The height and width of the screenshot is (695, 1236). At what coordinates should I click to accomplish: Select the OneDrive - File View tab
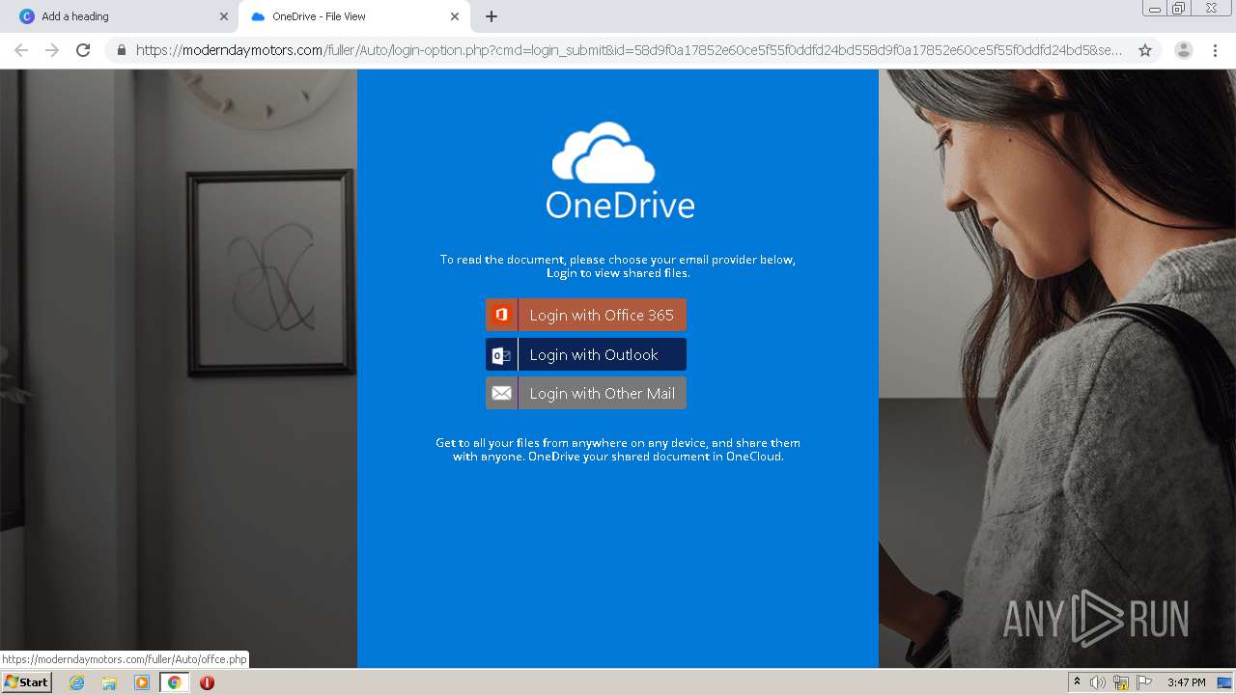353,16
